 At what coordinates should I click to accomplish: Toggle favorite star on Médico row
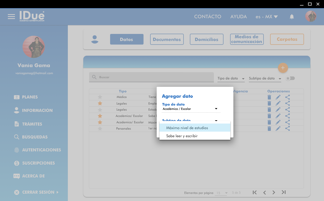[100, 97]
